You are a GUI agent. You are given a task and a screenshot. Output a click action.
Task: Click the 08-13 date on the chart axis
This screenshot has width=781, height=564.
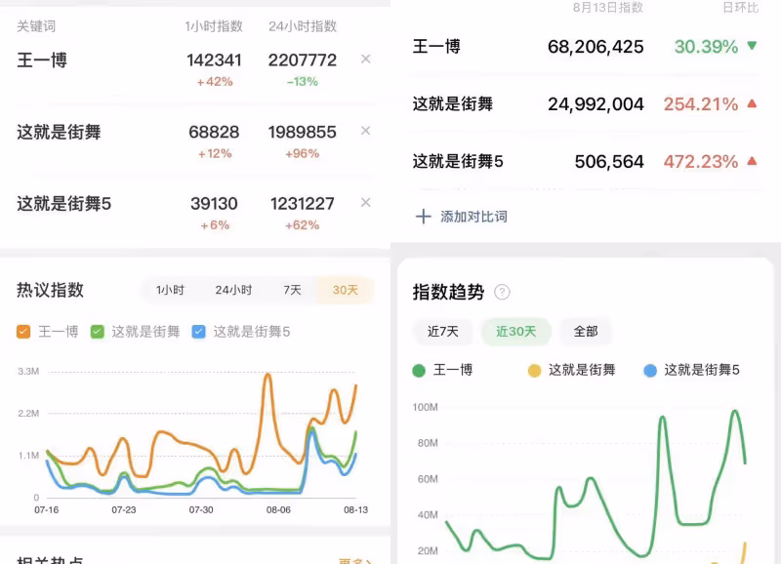click(x=355, y=509)
